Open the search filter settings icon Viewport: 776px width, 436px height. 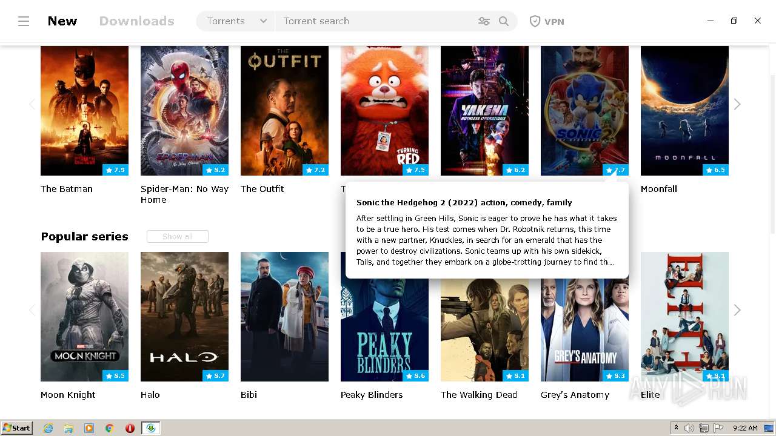(x=484, y=21)
